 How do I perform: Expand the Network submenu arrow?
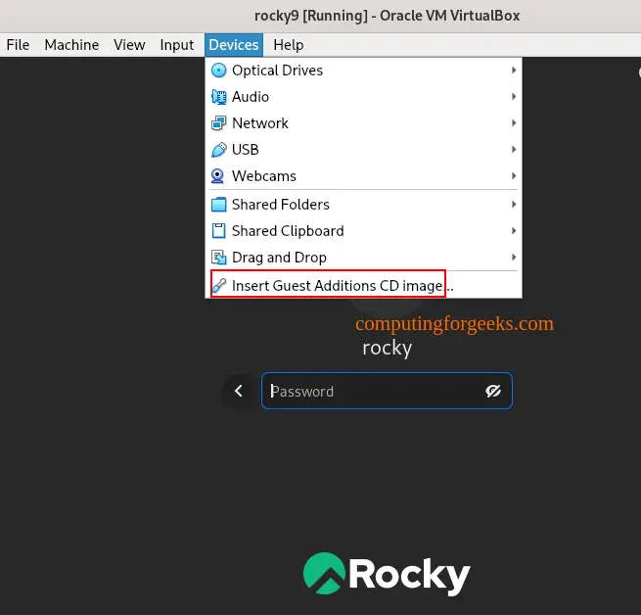pos(514,123)
